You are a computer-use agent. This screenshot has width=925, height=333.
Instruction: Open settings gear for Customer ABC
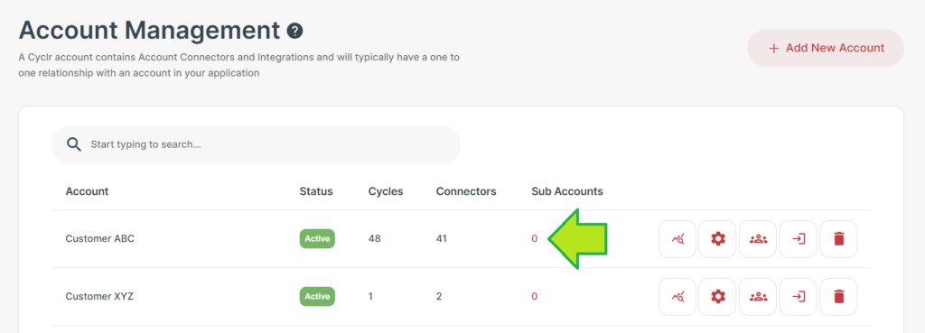(718, 239)
